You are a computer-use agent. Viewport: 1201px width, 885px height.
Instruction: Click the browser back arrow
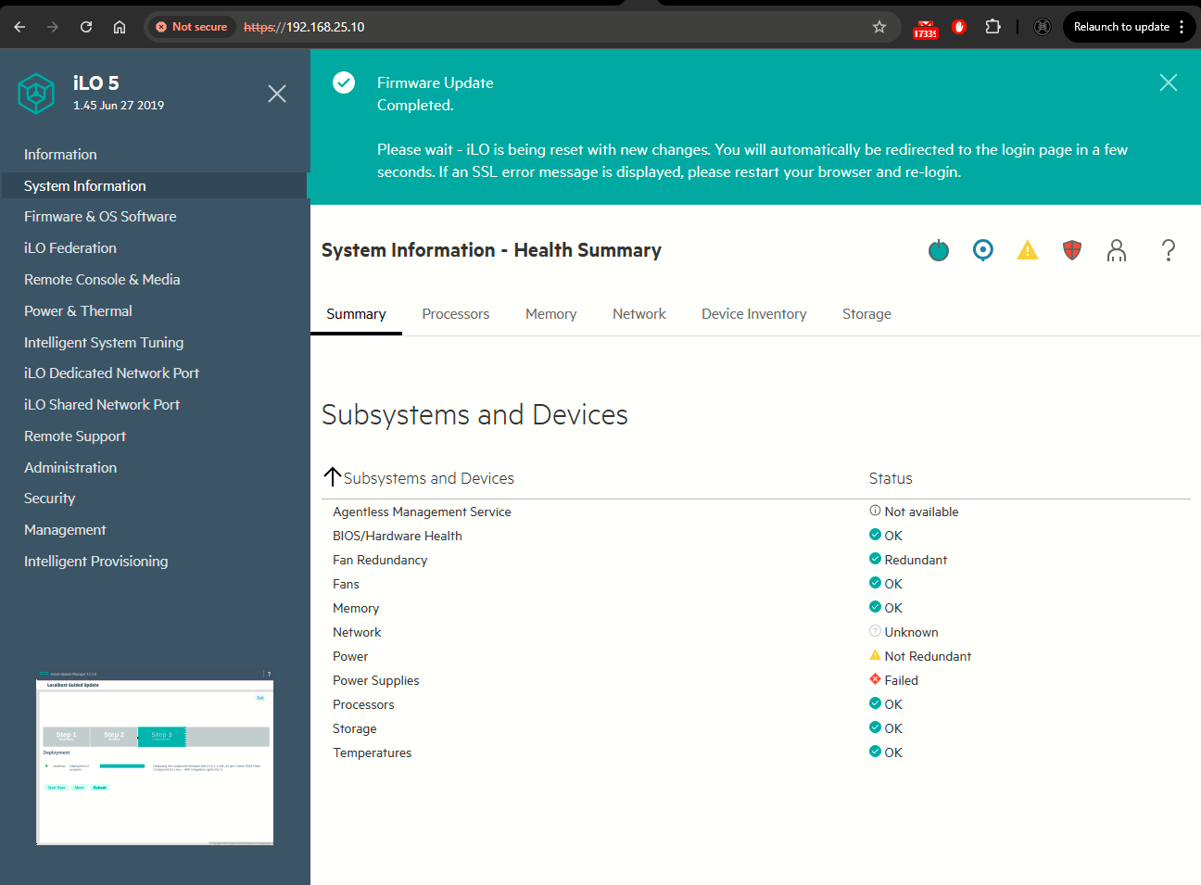tap(19, 27)
